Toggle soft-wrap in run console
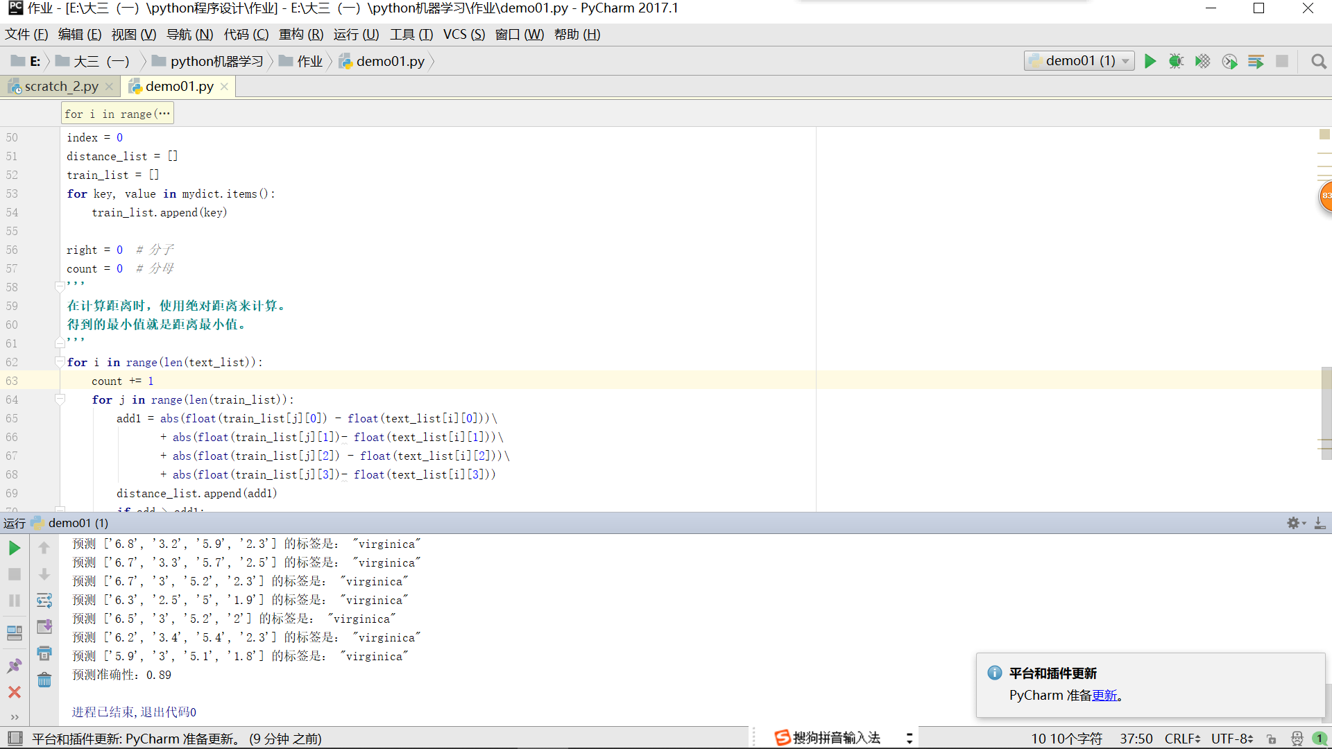Viewport: 1332px width, 749px height. 44,601
